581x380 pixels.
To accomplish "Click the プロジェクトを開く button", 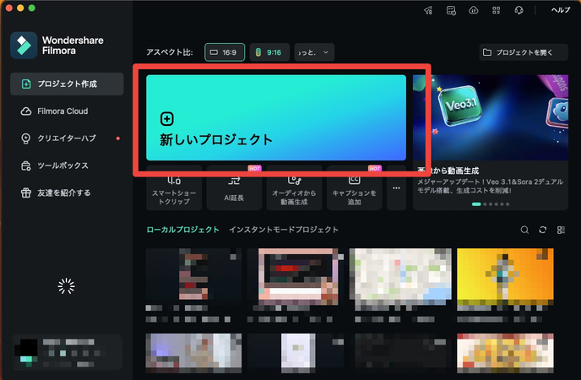I will point(524,52).
